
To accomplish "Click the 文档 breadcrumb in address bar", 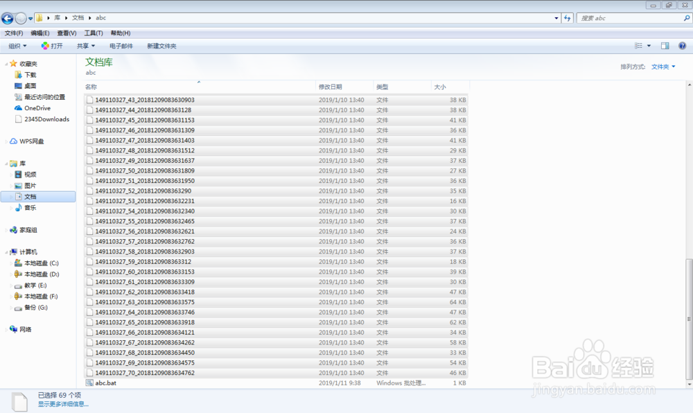I will (x=78, y=18).
